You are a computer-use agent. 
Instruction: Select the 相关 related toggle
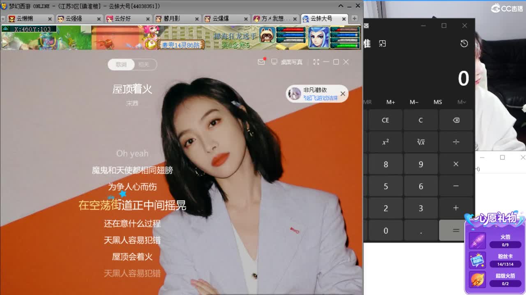144,64
